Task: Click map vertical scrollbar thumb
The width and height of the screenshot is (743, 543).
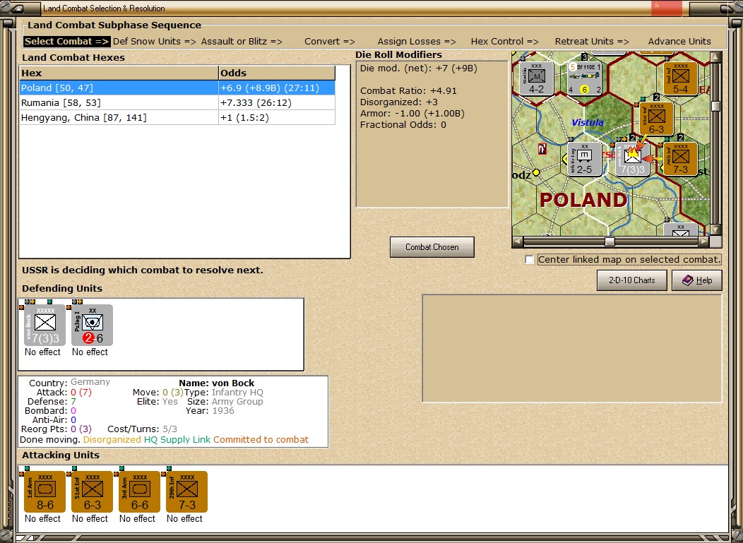Action: [x=715, y=106]
